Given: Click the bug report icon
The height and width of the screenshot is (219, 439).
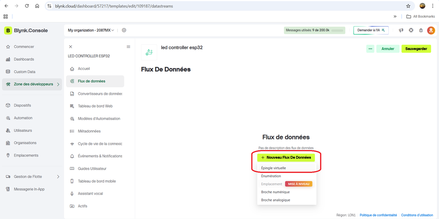Looking at the screenshot, I should (x=421, y=30).
